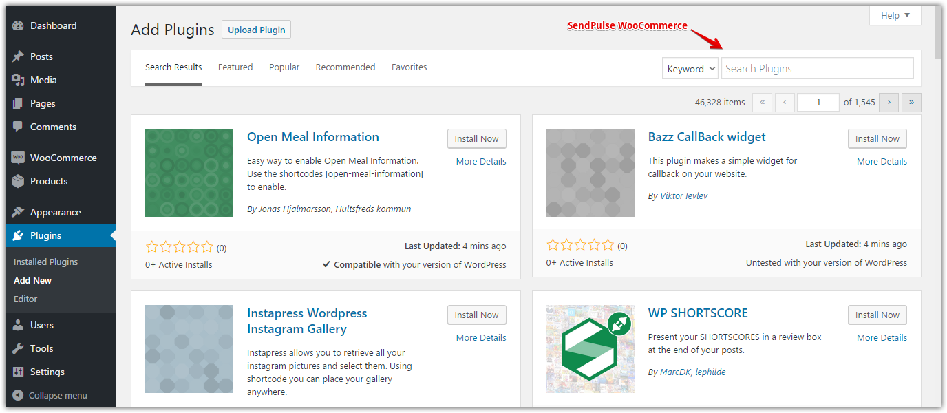Image resolution: width=947 pixels, height=413 pixels.
Task: Click the Appearance paintbrush icon
Action: (x=19, y=213)
